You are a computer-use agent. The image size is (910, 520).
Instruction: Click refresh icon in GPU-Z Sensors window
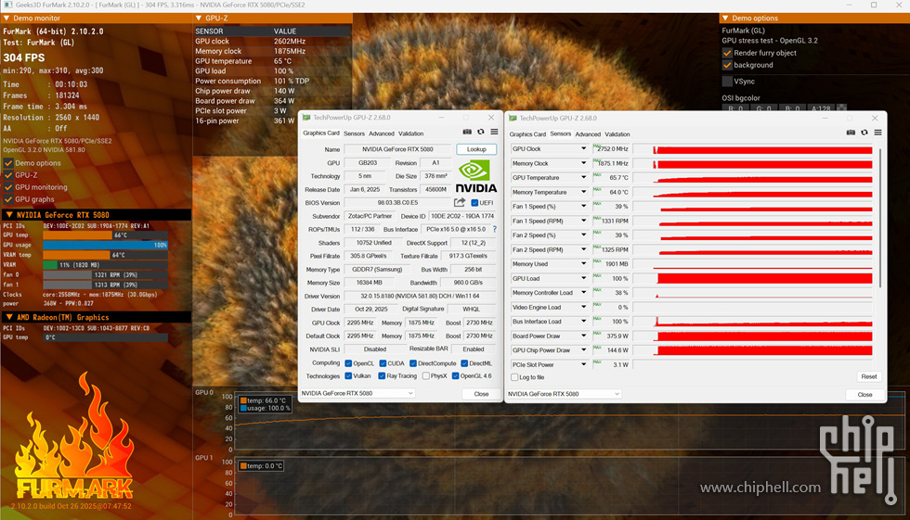coord(864,133)
